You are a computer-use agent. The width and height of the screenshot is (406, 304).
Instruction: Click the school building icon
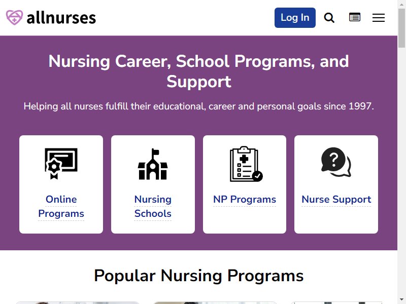153,164
